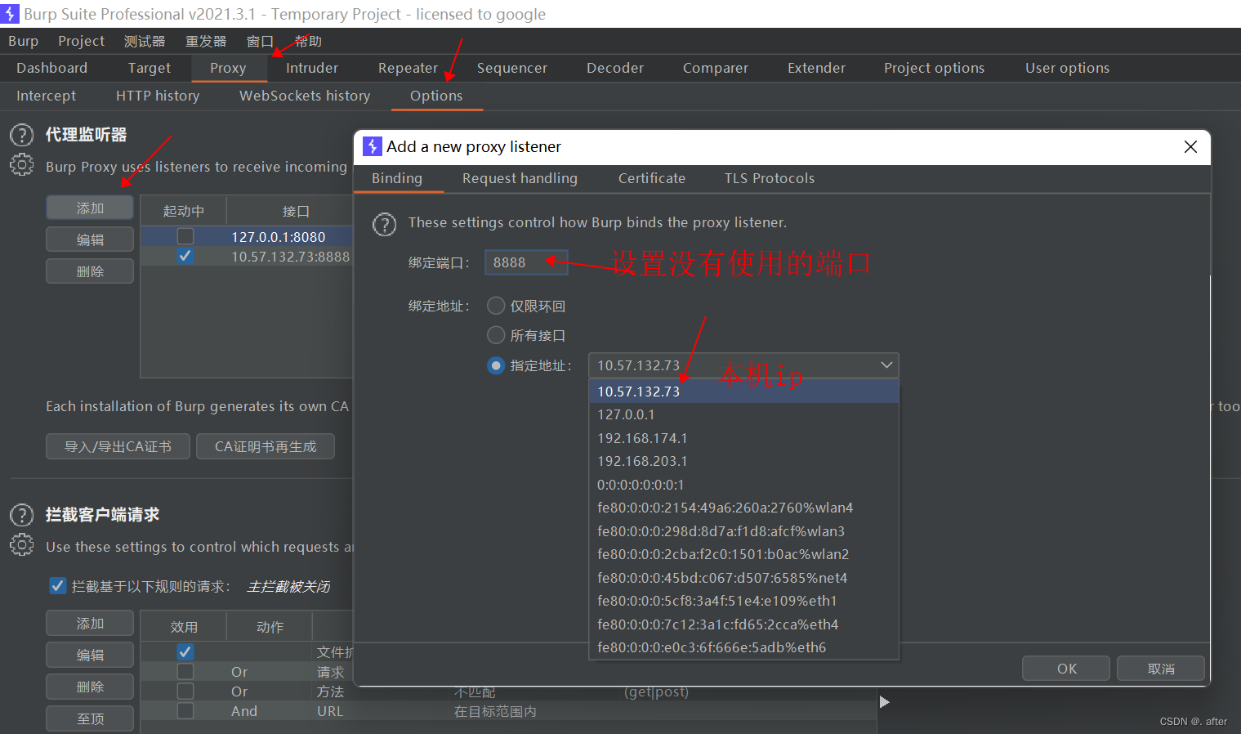Click 导入/导出CA证书 button
Image resolution: width=1241 pixels, height=734 pixels.
118,446
